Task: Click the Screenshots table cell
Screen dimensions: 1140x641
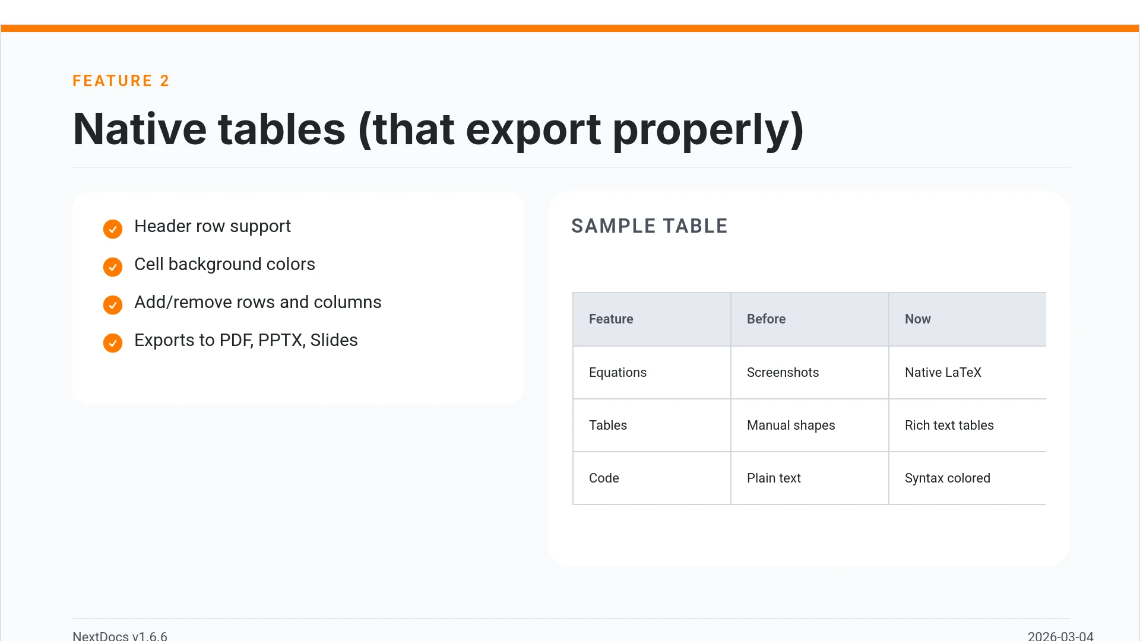Action: [x=809, y=373]
